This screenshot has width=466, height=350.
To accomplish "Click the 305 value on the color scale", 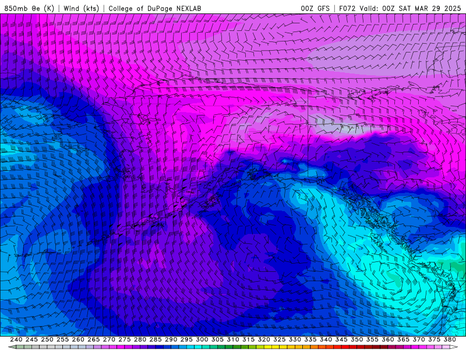I will tap(217, 339).
